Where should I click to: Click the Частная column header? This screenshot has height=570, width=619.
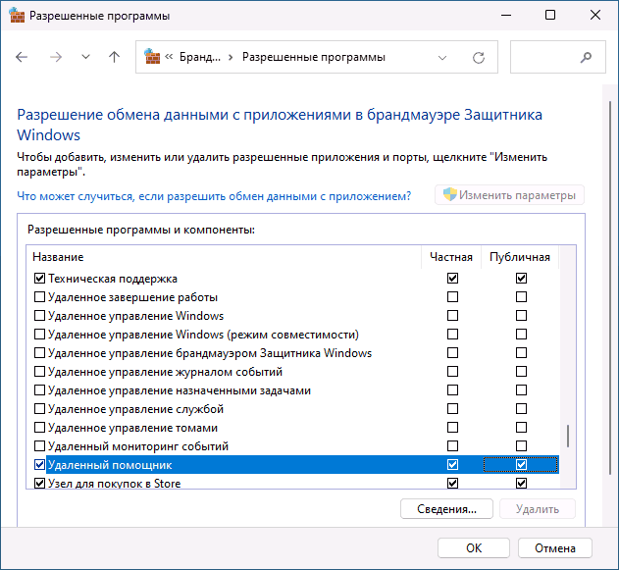451,257
